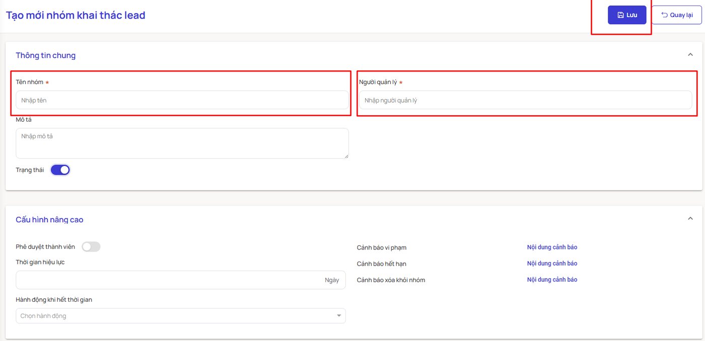Open Nội dung cảnh báo for Cảnh báo vi phạm

(x=552, y=247)
